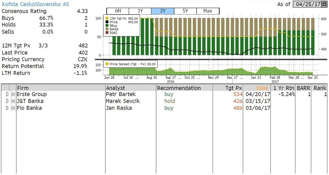Open details icon for Erste Group row
This screenshot has width=329, height=175.
coord(13,94)
